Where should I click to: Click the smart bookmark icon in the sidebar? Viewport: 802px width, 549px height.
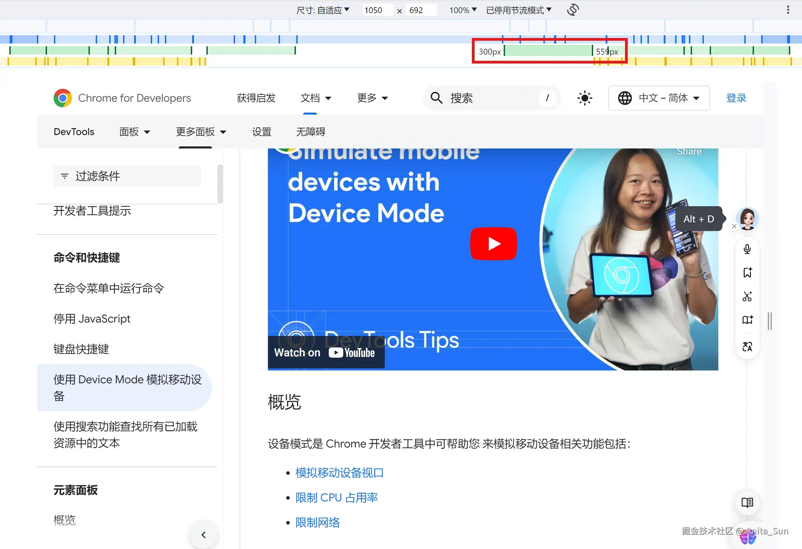point(747,272)
